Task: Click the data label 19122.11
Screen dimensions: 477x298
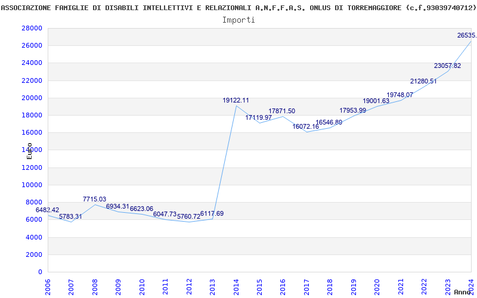Action: point(236,100)
